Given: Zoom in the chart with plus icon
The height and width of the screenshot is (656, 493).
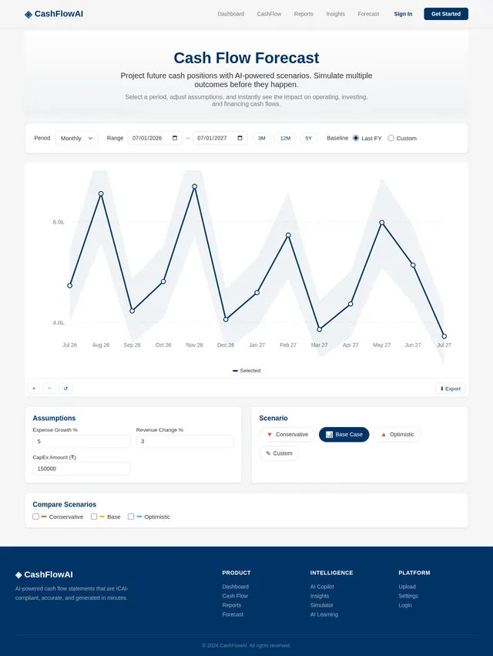Looking at the screenshot, I should click(x=34, y=389).
